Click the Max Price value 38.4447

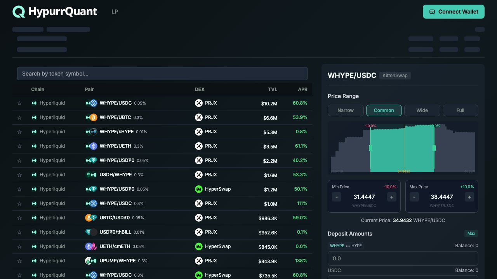[x=442, y=197]
